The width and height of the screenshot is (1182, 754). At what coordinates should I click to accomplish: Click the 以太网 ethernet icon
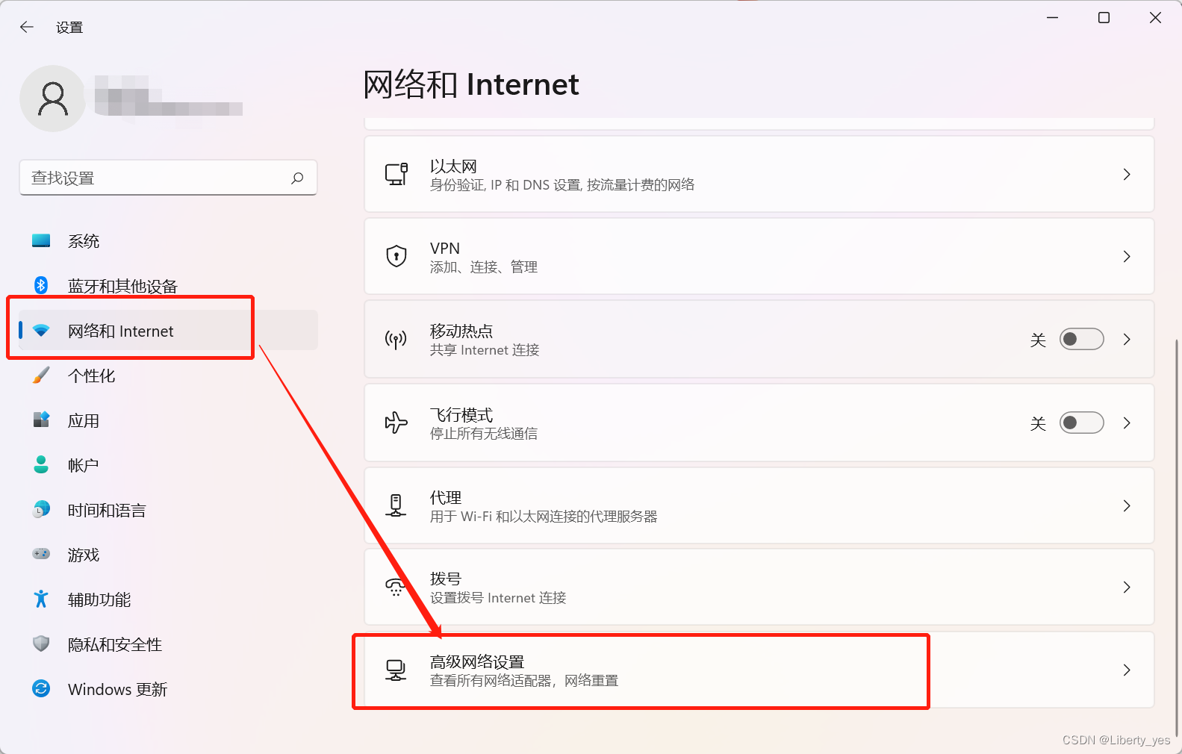tap(396, 174)
